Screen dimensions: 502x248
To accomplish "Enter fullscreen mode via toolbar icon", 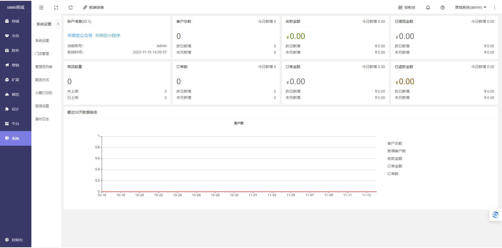I will 56,8.
